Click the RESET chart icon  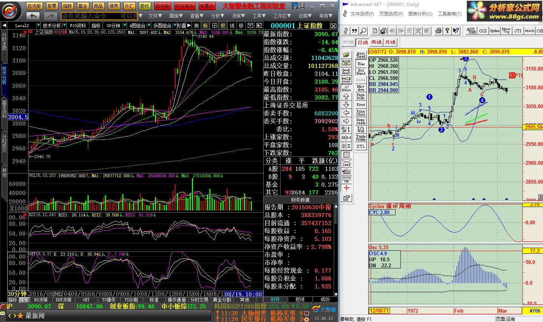347,71
